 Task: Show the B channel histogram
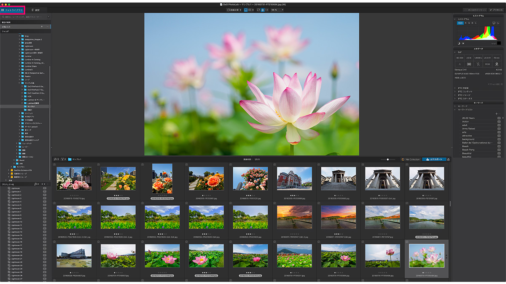click(x=473, y=23)
